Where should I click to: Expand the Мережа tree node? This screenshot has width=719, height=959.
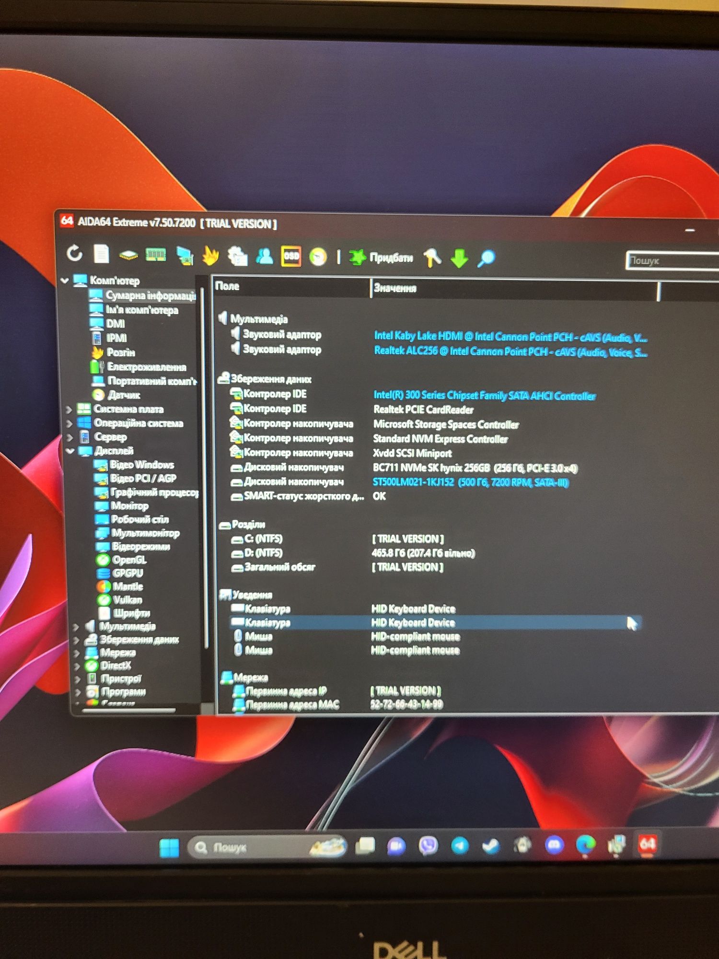[77, 653]
